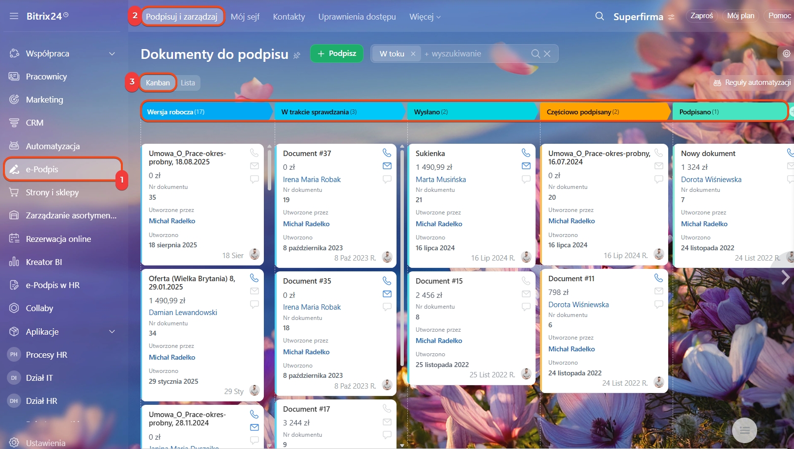Open Rezerwacja online in sidebar
794x449 pixels.
(58, 239)
